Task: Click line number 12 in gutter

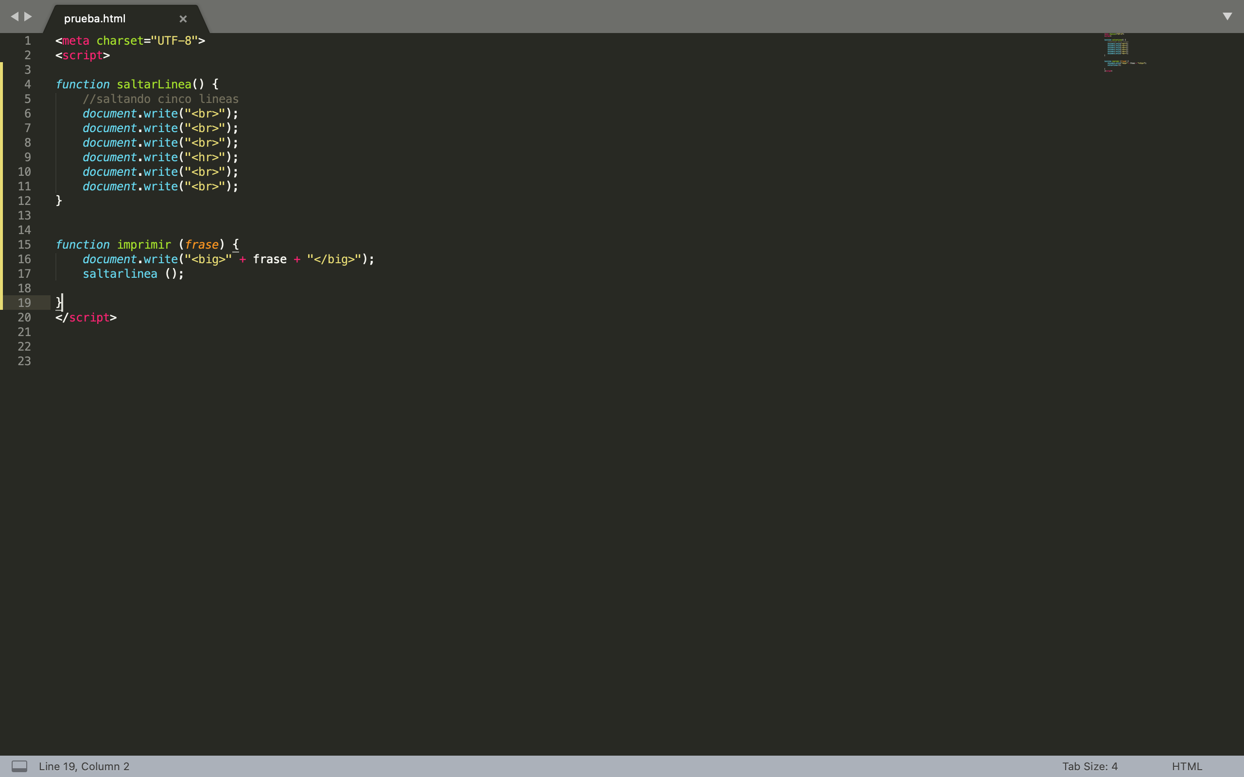Action: tap(24, 201)
